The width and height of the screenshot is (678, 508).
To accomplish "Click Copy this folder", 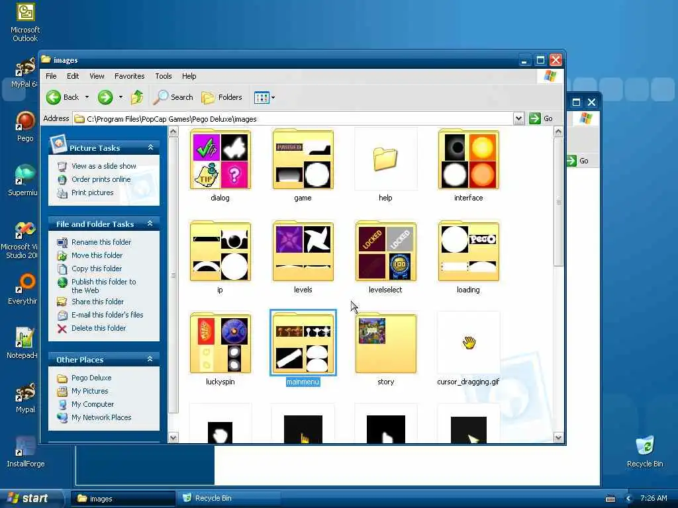I will [x=97, y=269].
